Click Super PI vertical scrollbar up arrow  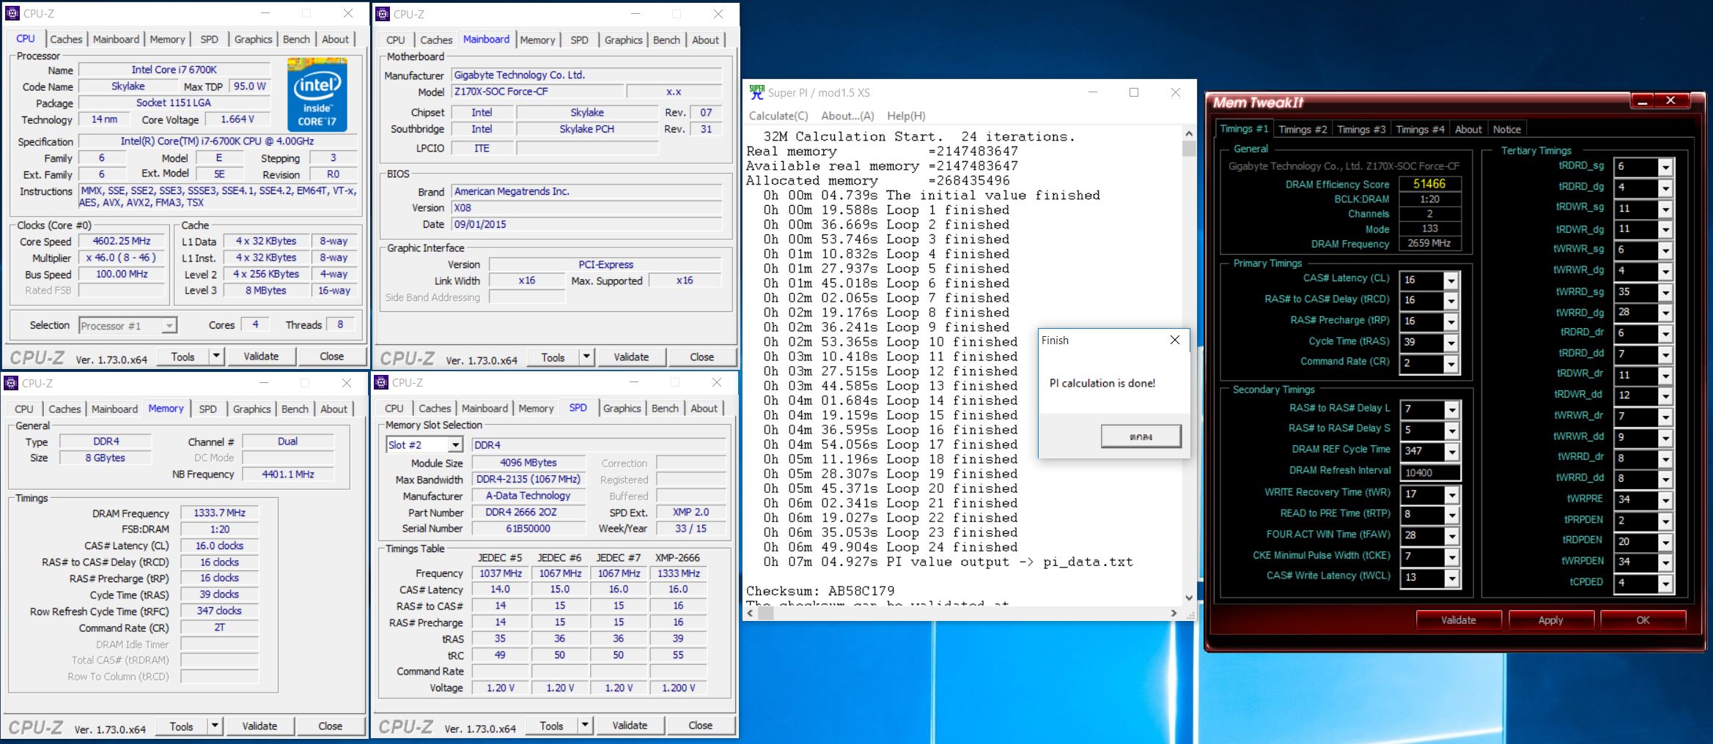[x=1188, y=134]
